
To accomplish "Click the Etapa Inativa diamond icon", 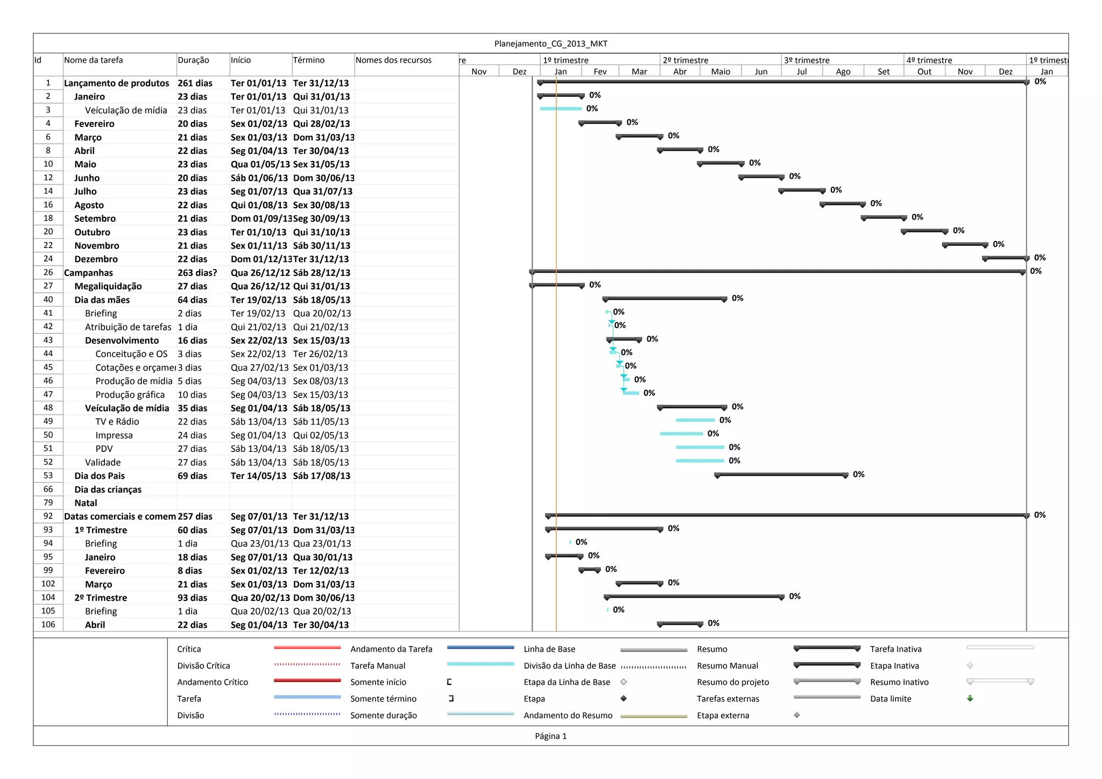I will 970,665.
